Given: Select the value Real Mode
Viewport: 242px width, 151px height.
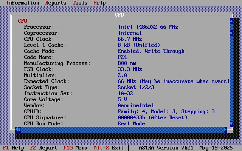Looking at the screenshot, I should click(131, 123).
